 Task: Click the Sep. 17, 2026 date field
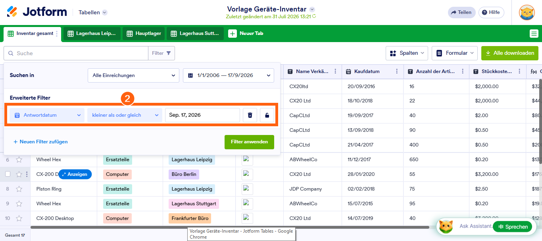tap(202, 115)
